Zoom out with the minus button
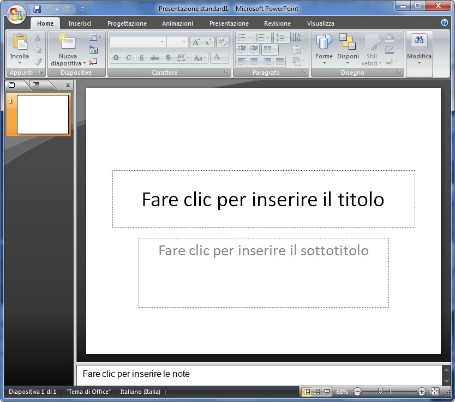The height and width of the screenshot is (402, 455). [357, 392]
